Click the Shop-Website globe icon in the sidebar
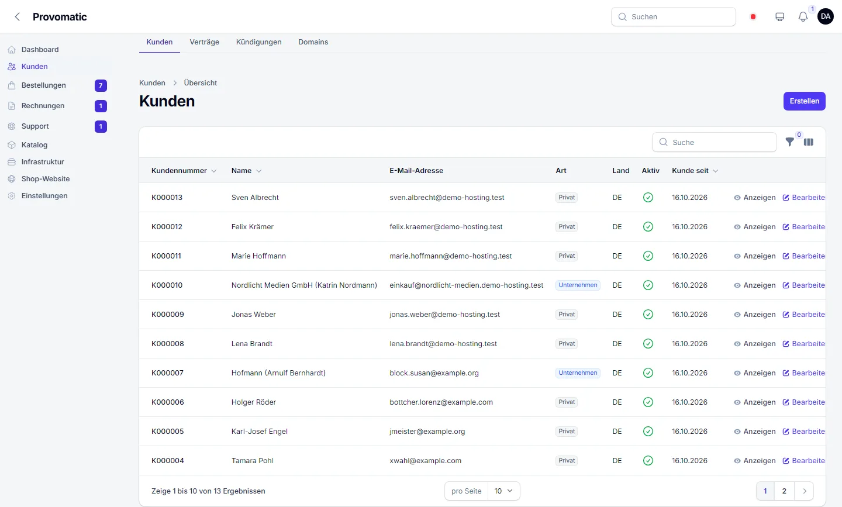Viewport: 842px width, 507px height. [x=12, y=179]
